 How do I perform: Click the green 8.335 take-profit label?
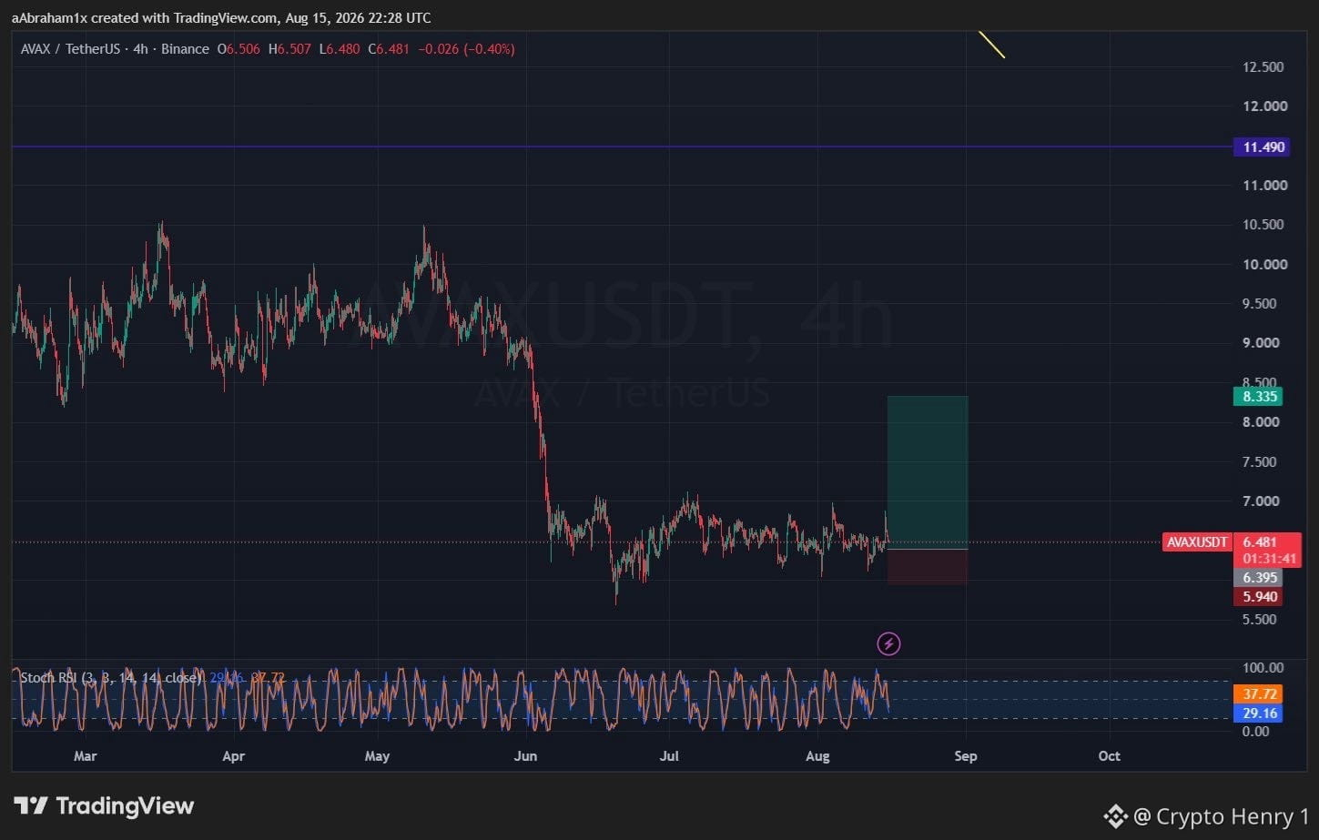tap(1259, 396)
